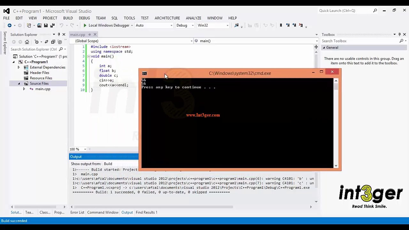
Task: Click the cmd.exe vertical scrollbar down arrow
Action: (336, 165)
